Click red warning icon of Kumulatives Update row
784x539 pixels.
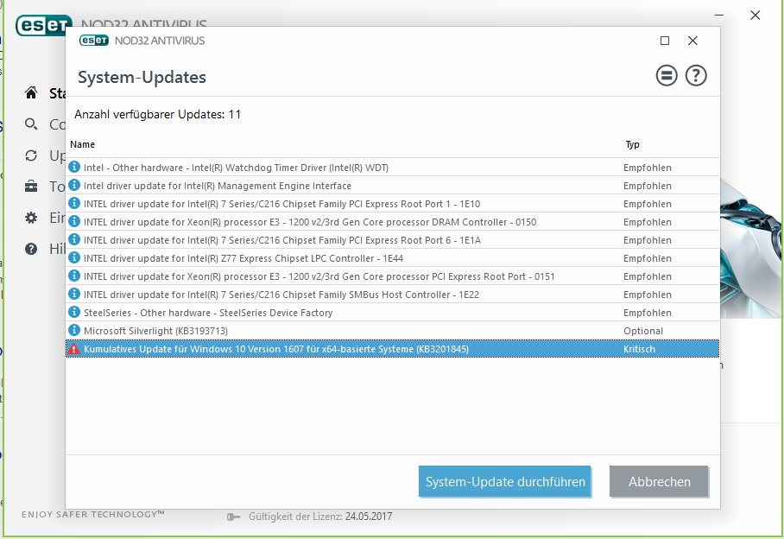point(74,348)
